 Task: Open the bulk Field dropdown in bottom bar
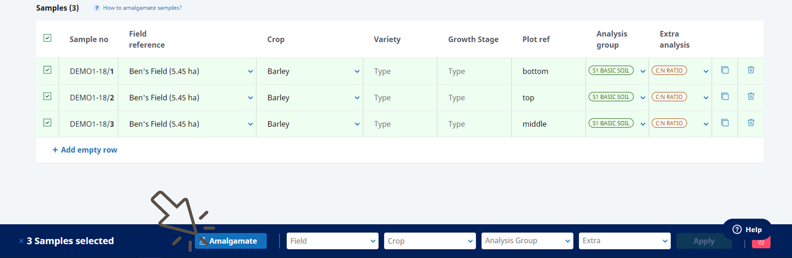(x=332, y=241)
